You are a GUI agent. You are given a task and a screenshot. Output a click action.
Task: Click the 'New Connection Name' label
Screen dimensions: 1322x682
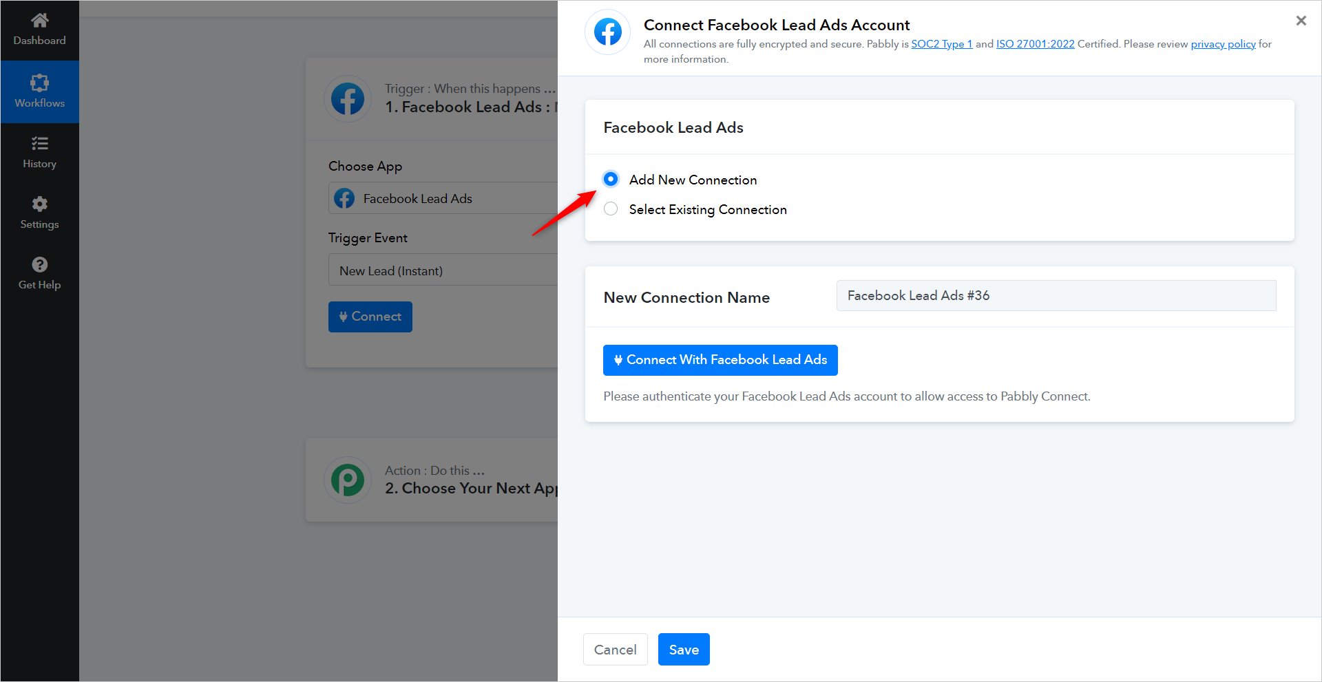(686, 297)
